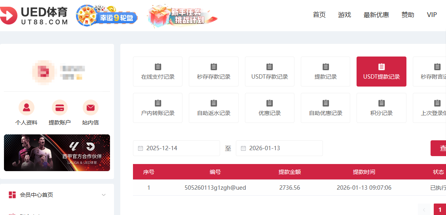446x215 pixels.
Task: Click calendar icon in end date field
Action: click(243, 148)
